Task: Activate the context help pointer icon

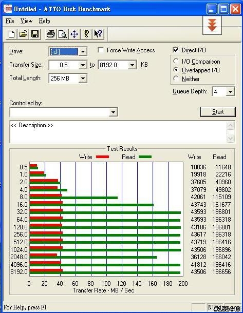Action: point(98,34)
